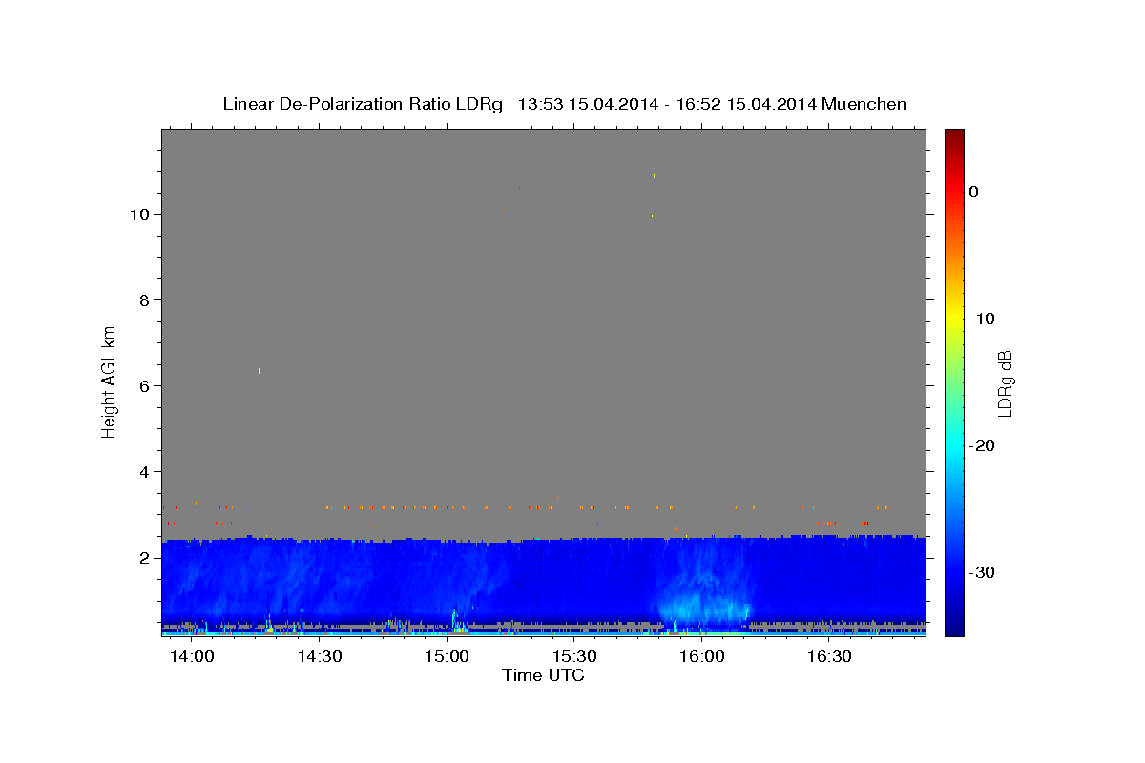
Task: Click the plot title text
Action: (564, 104)
